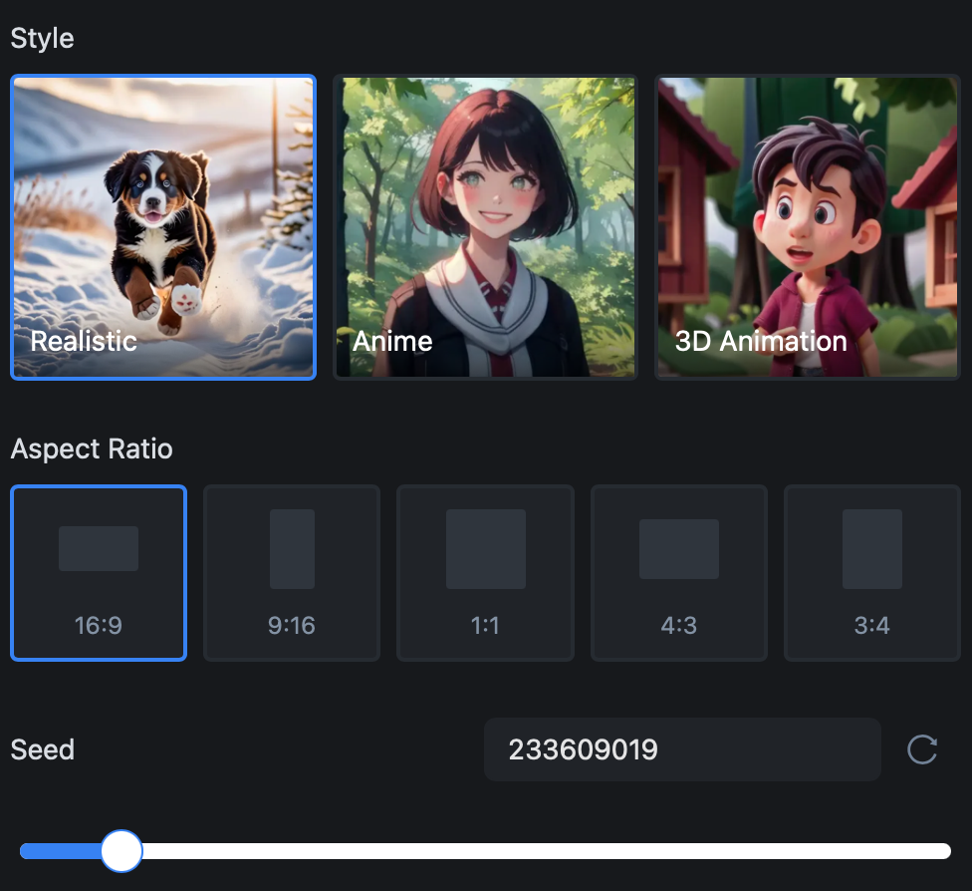Click the Realistic label text

84,341
